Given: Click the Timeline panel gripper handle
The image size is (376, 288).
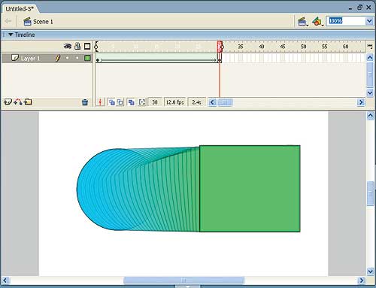Looking at the screenshot, I should coord(4,35).
